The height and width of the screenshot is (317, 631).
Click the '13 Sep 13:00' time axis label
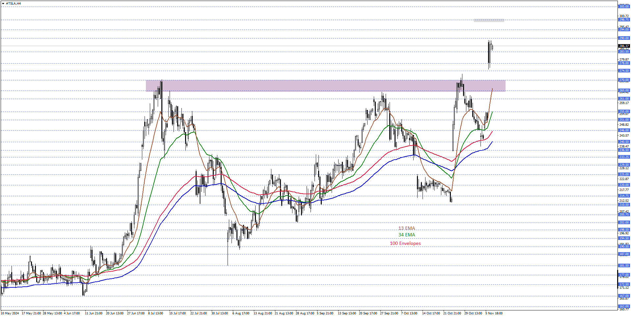(x=347, y=313)
